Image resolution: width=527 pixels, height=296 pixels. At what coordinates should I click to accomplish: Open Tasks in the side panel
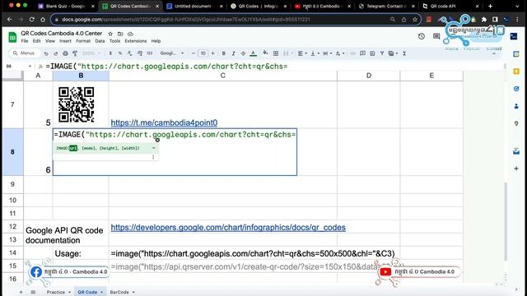[x=516, y=89]
